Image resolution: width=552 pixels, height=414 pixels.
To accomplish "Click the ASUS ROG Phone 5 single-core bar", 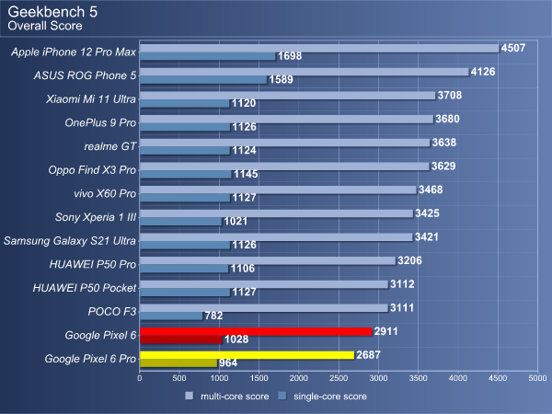I will point(203,80).
